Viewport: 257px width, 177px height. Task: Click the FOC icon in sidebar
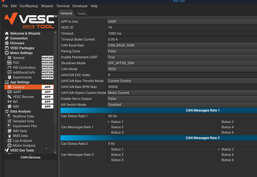10,63
